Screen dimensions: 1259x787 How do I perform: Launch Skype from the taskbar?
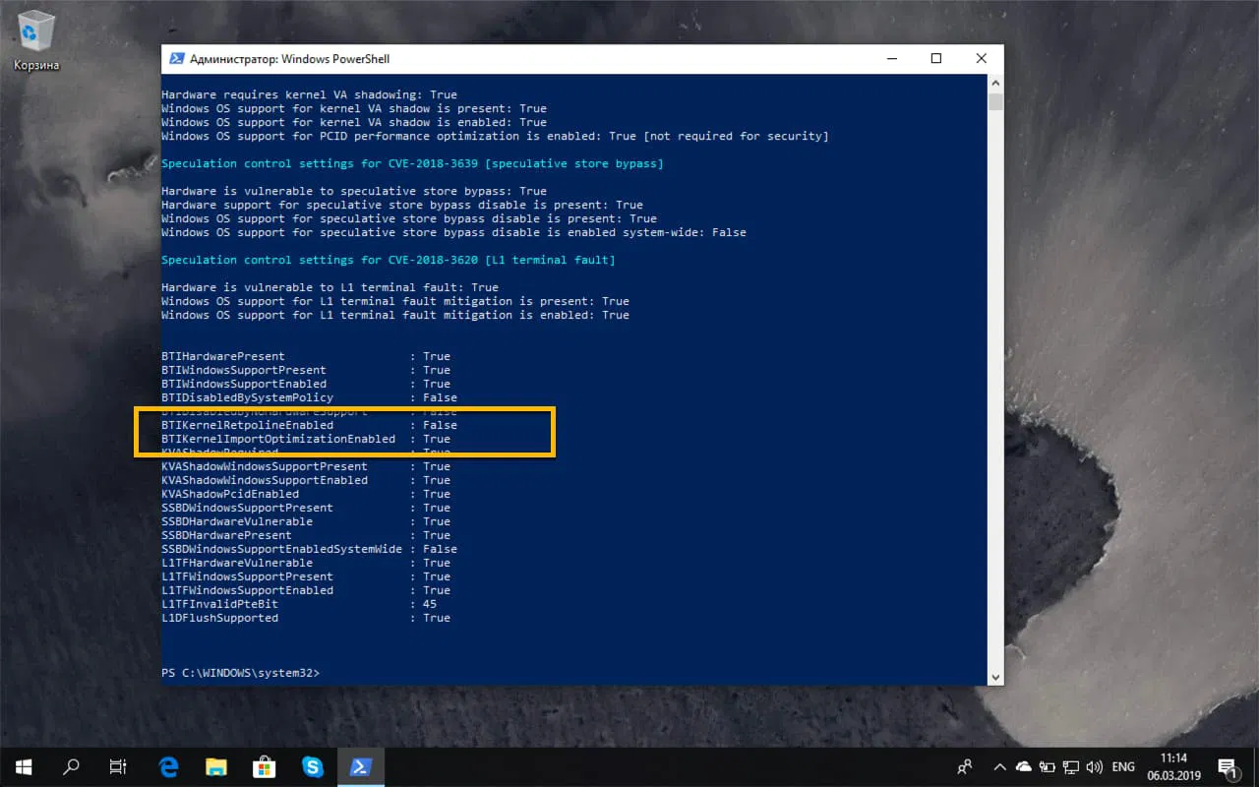click(313, 766)
